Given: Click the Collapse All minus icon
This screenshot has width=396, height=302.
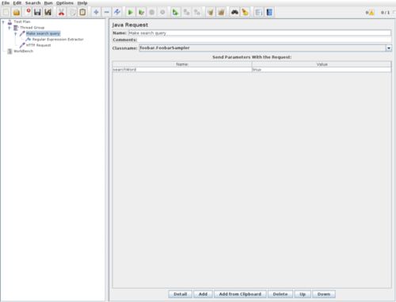Looking at the screenshot, I should coord(106,12).
